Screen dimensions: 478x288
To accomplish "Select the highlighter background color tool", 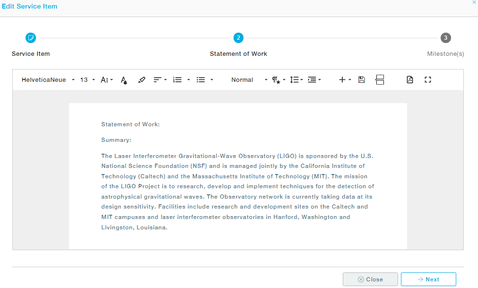I will pyautogui.click(x=141, y=80).
